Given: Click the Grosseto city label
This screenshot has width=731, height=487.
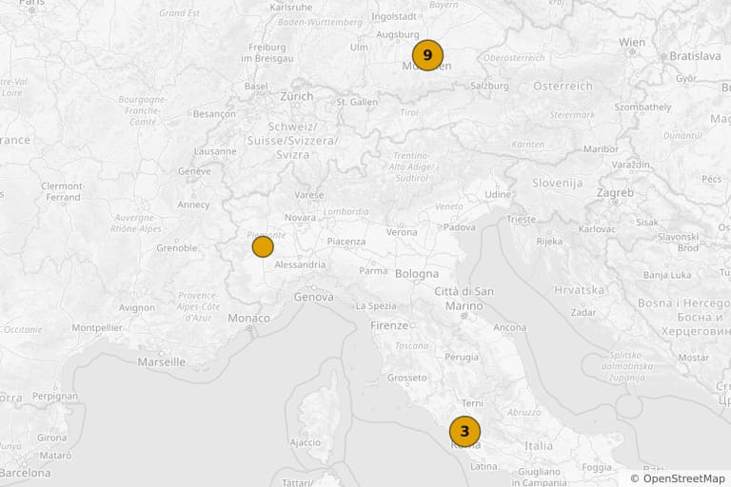Looking at the screenshot, I should point(407,378).
